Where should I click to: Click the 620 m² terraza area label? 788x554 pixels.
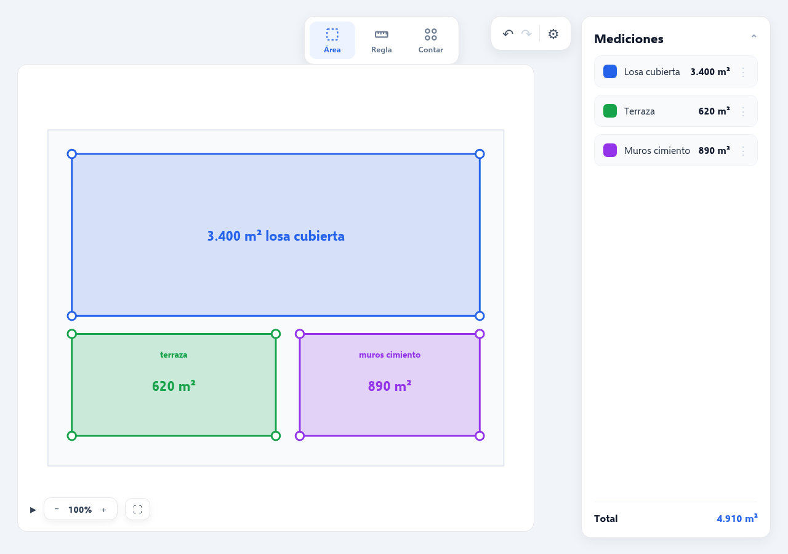pyautogui.click(x=174, y=386)
